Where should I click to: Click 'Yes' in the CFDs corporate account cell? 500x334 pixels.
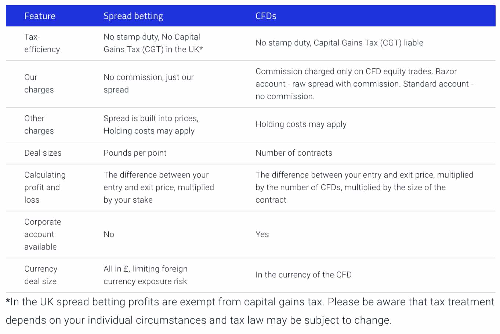pos(262,235)
